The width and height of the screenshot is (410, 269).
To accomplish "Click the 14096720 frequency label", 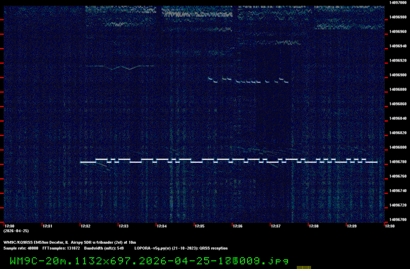I will pos(398,205).
